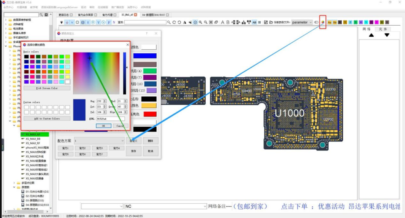Screen dimensions: 405x218
Task: Click the black shield icon at toolbar start
Action: click(62, 22)
